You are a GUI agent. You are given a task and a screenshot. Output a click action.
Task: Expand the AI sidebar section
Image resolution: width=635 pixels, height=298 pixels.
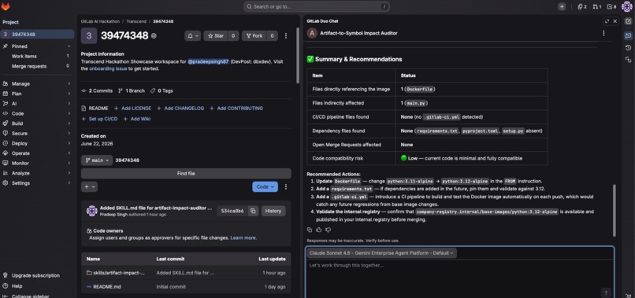pos(37,104)
